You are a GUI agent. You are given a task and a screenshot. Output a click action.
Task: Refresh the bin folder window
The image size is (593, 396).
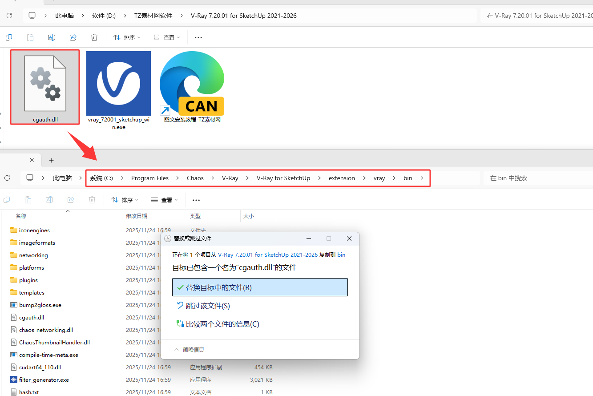point(7,178)
